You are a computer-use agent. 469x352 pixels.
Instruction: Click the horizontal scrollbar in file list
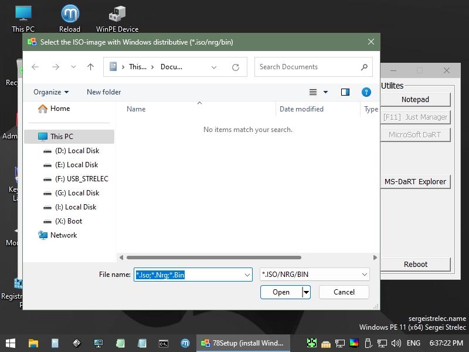[213, 258]
